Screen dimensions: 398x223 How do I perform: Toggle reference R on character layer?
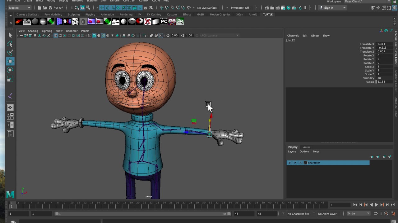(x=300, y=163)
